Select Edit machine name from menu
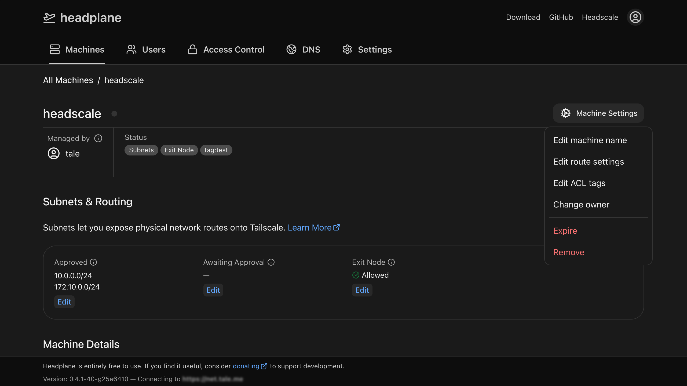This screenshot has height=386, width=687. (590, 140)
